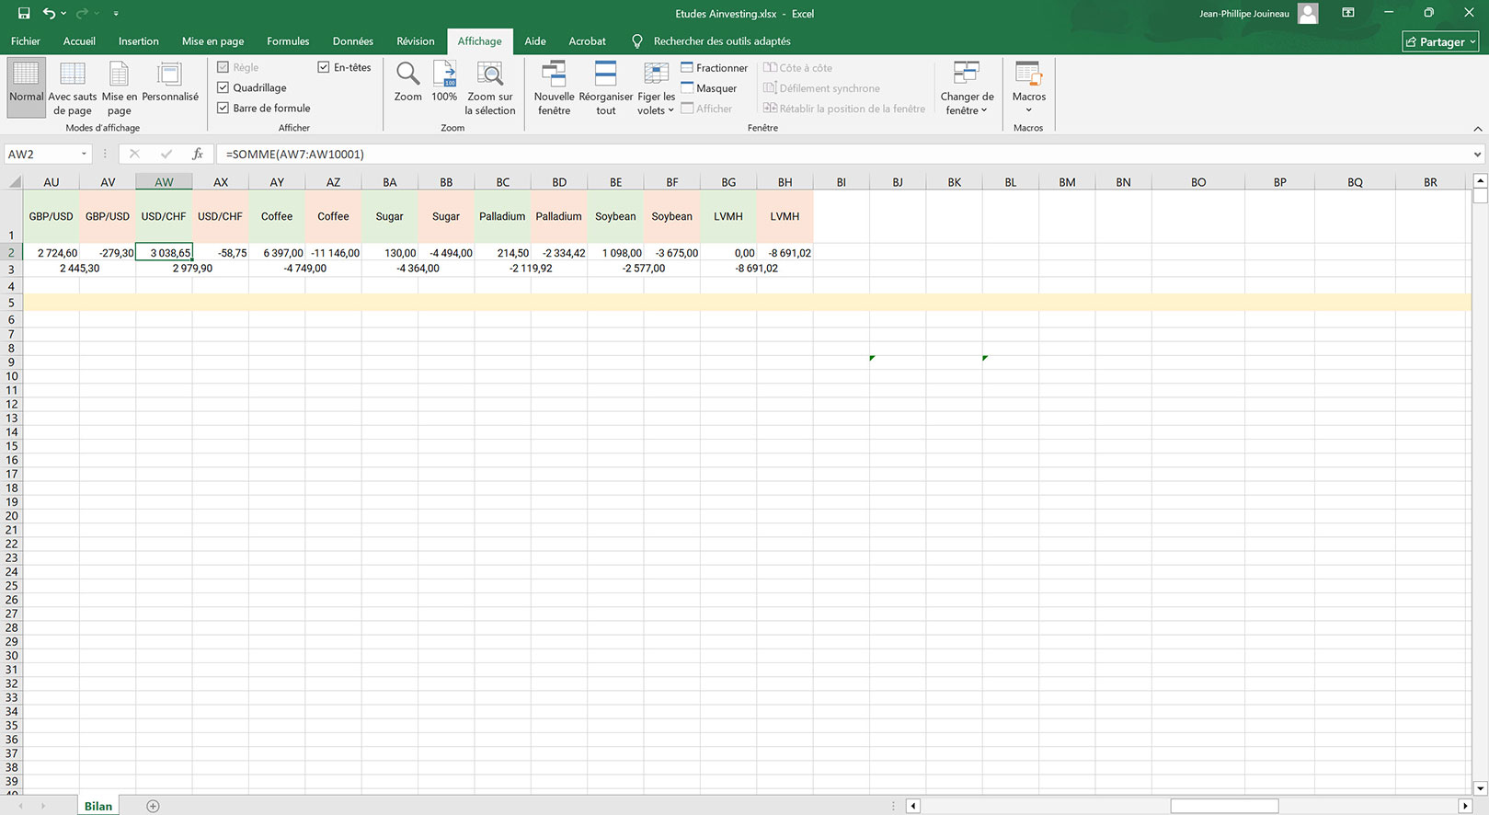Toggle the Quadrillage checkbox

point(223,87)
